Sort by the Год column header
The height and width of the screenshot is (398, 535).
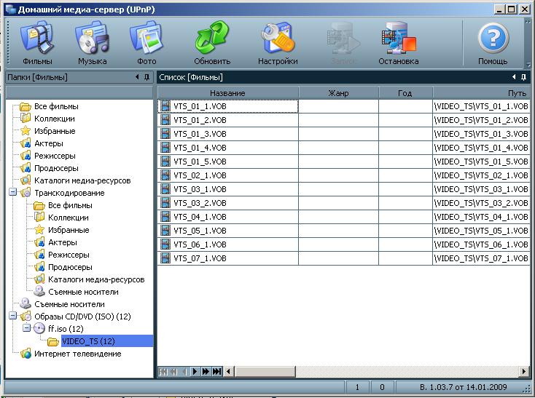pyautogui.click(x=405, y=93)
